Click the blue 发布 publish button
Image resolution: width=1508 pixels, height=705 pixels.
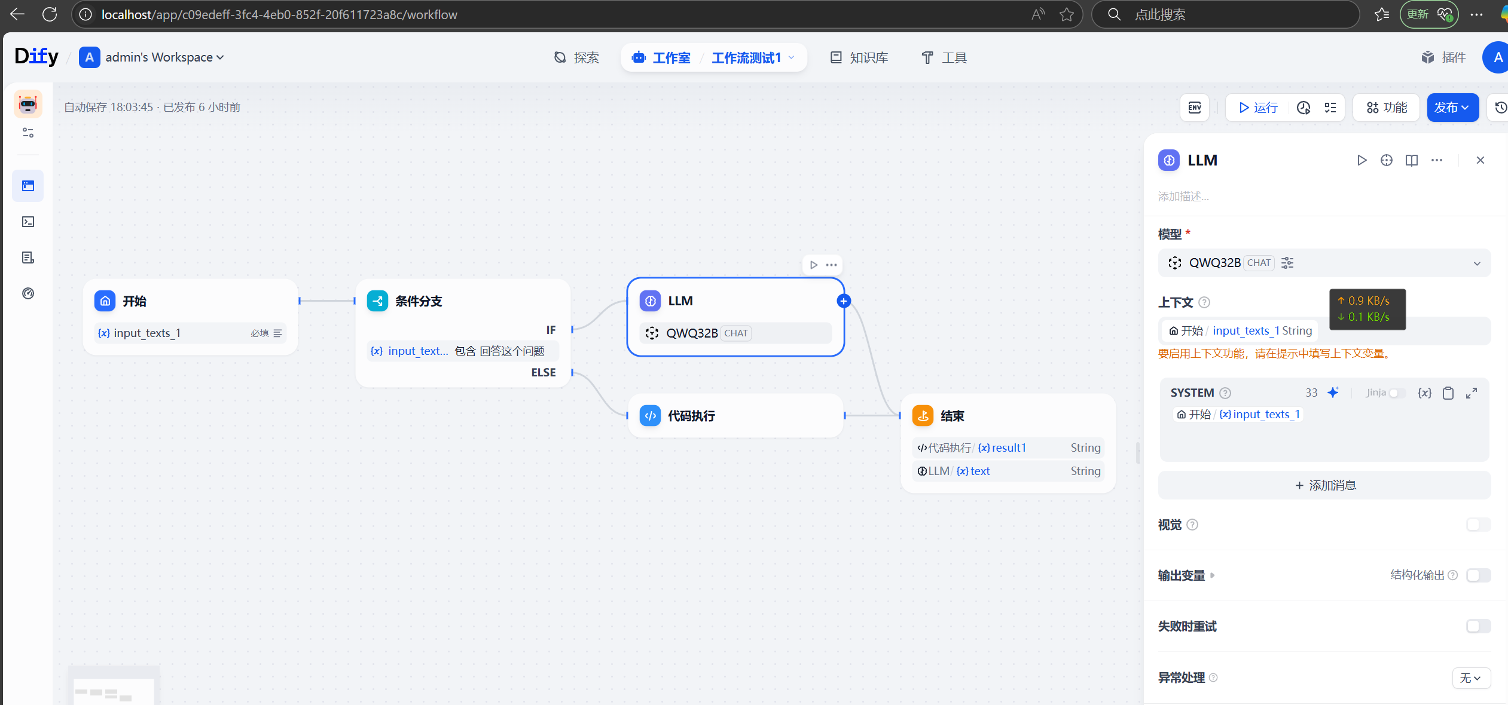1452,108
